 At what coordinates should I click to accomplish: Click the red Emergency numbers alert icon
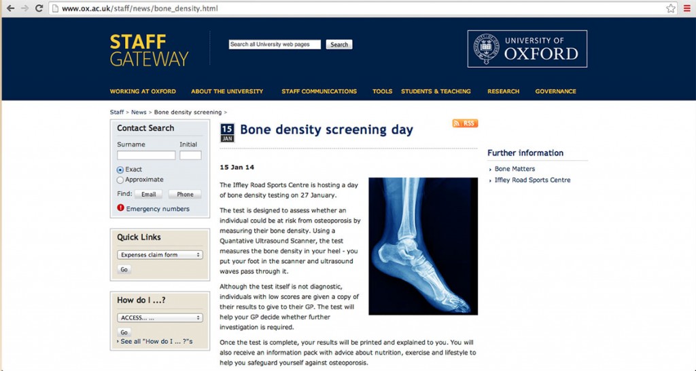[x=120, y=209]
